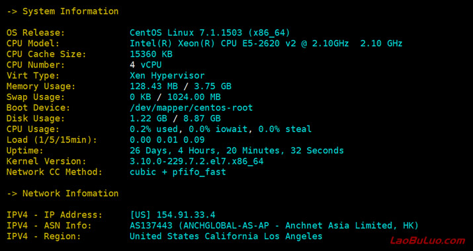Select the 'IPV4 - ASN Info:' label

49,226
